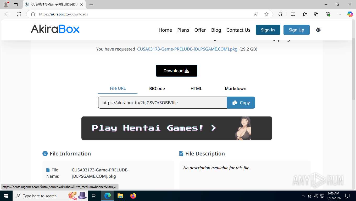
Task: Go to the Home page link
Action: pos(165,30)
